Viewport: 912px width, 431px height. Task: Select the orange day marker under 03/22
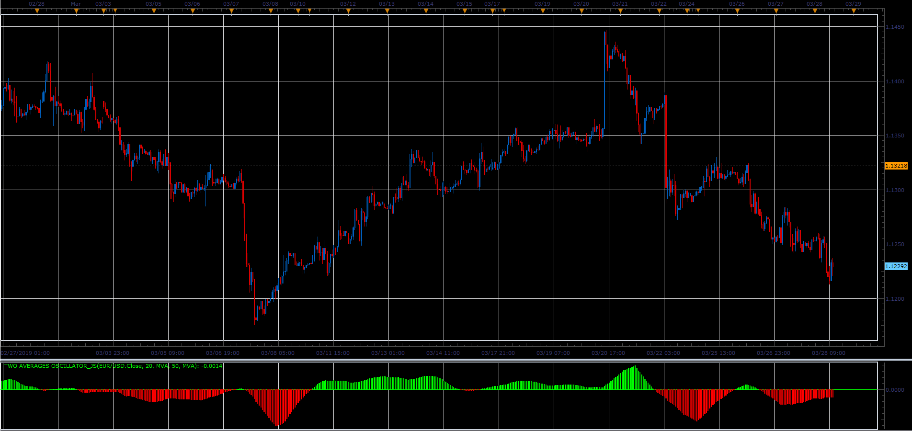[x=659, y=11]
